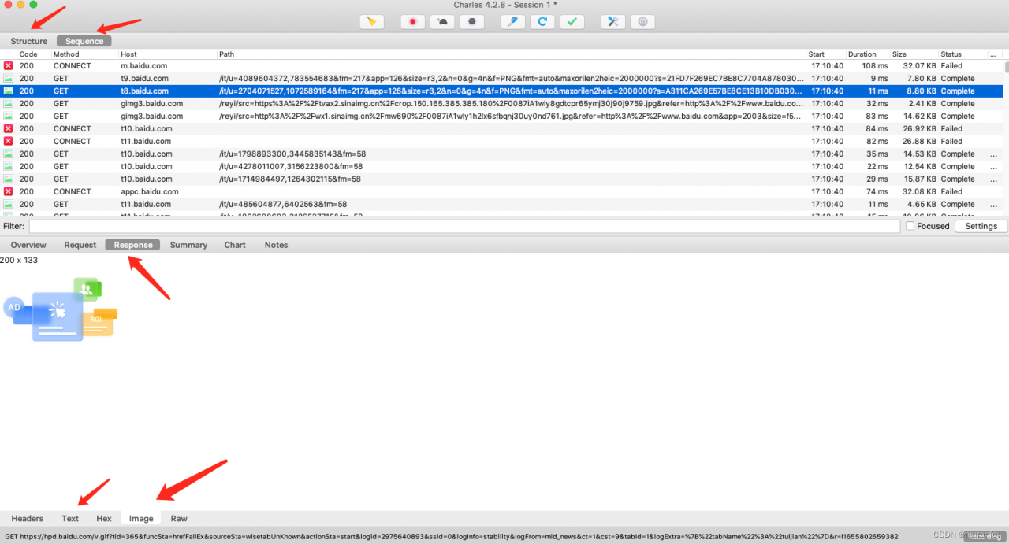Enable breakpoints with the hexagon icon
Viewport: 1009px width, 544px height.
472,22
